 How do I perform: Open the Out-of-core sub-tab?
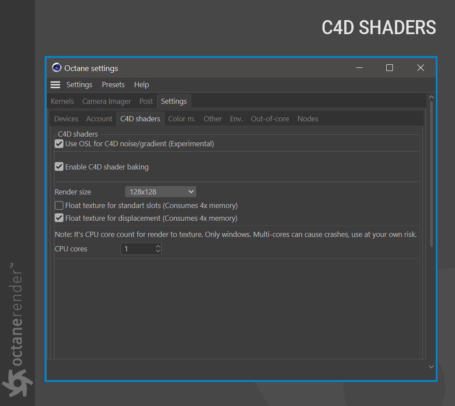tap(270, 119)
